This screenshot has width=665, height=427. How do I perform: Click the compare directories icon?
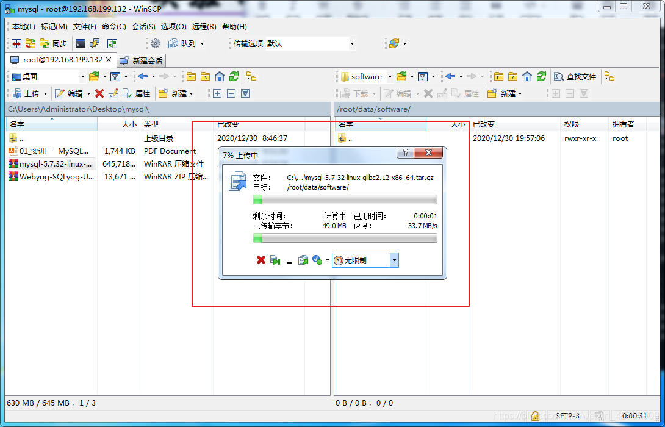(16, 43)
